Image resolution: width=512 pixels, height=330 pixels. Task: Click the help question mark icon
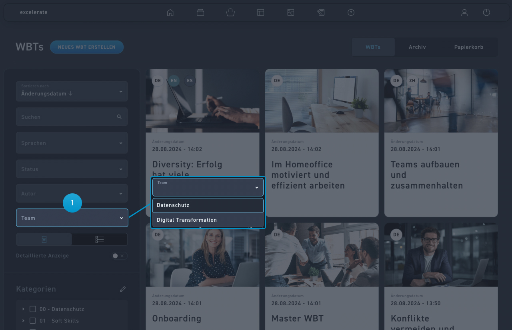click(351, 12)
